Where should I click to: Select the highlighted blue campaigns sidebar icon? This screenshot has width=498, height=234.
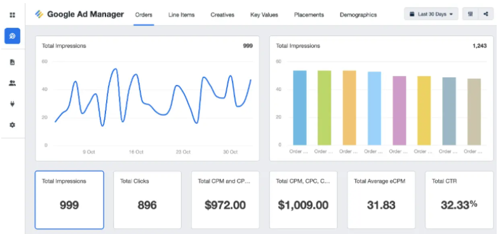coord(13,36)
